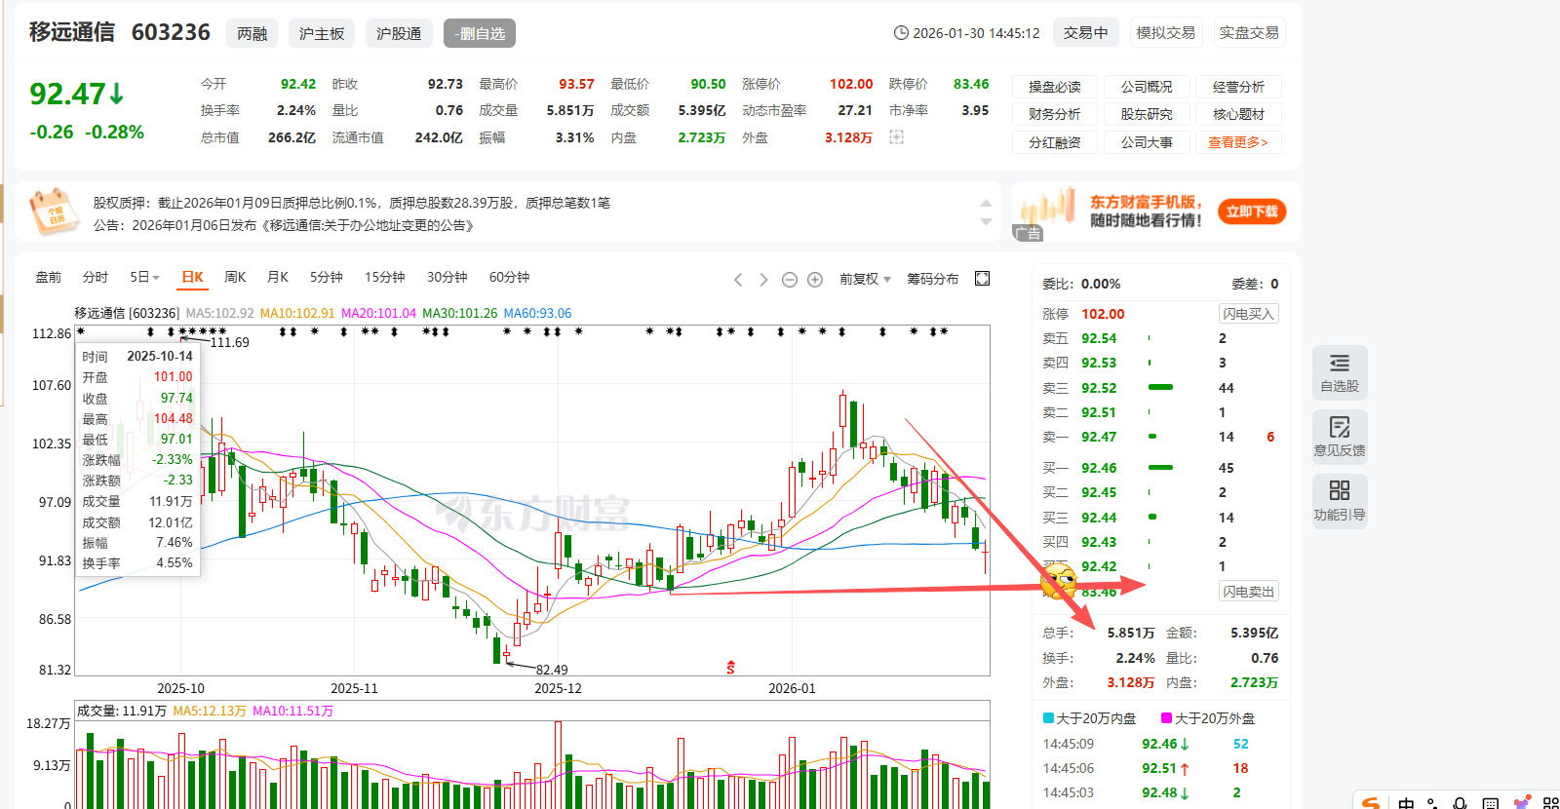Switch to 分时 chart tab
This screenshot has width=1560, height=809.
pyautogui.click(x=96, y=278)
